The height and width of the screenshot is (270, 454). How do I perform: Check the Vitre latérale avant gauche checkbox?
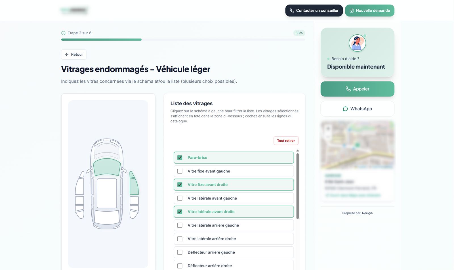[x=180, y=198]
